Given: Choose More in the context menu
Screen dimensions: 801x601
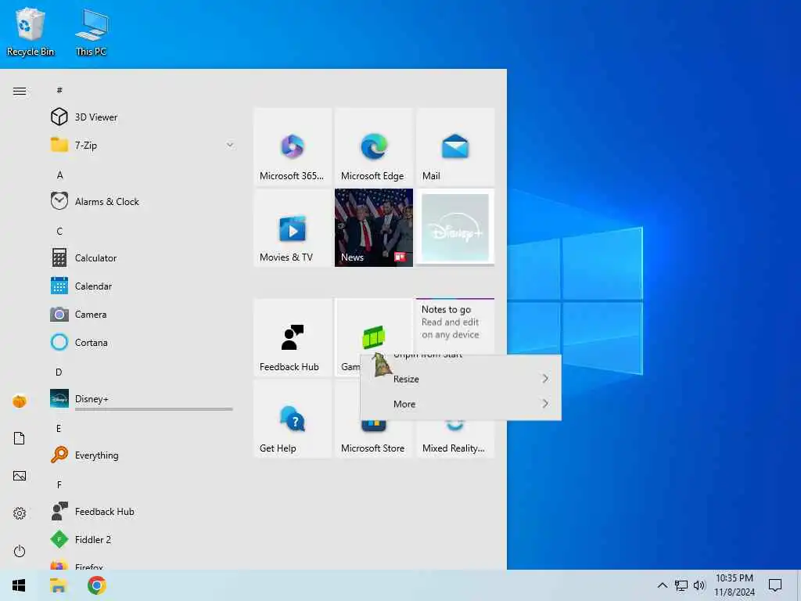Looking at the screenshot, I should pyautogui.click(x=460, y=404).
